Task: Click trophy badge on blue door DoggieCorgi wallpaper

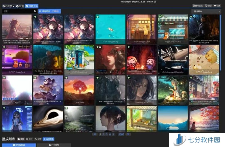Action: (66, 47)
